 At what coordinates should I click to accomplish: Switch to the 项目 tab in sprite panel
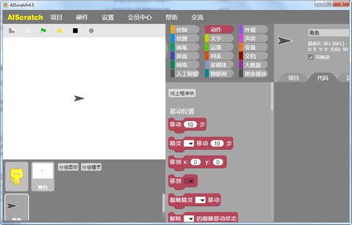(x=293, y=78)
